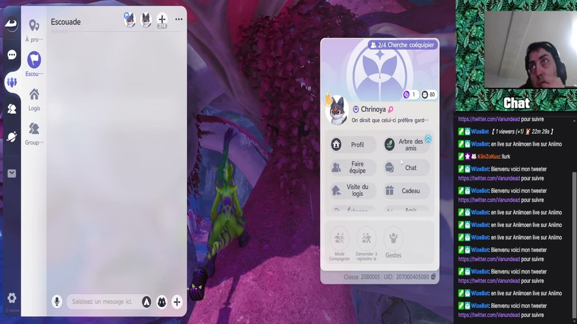Switch to the Logis tab
Viewport: 577px width, 324px height.
click(34, 100)
